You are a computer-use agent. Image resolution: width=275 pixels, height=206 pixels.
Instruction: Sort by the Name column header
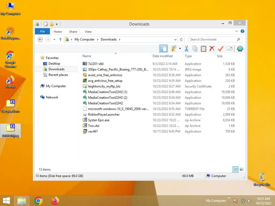point(116,56)
